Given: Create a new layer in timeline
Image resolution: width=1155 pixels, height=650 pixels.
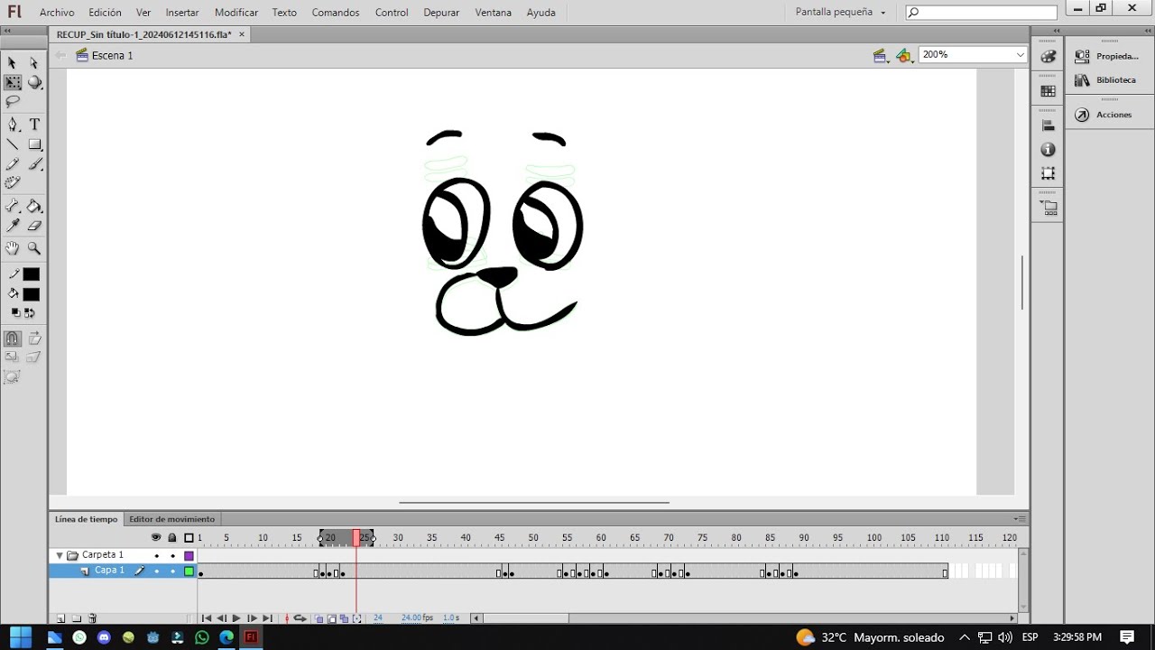Looking at the screenshot, I should [x=60, y=618].
